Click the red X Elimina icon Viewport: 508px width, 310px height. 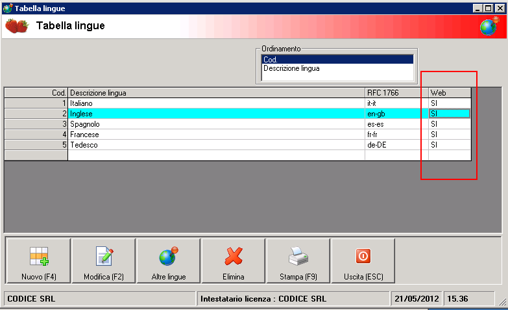[234, 257]
